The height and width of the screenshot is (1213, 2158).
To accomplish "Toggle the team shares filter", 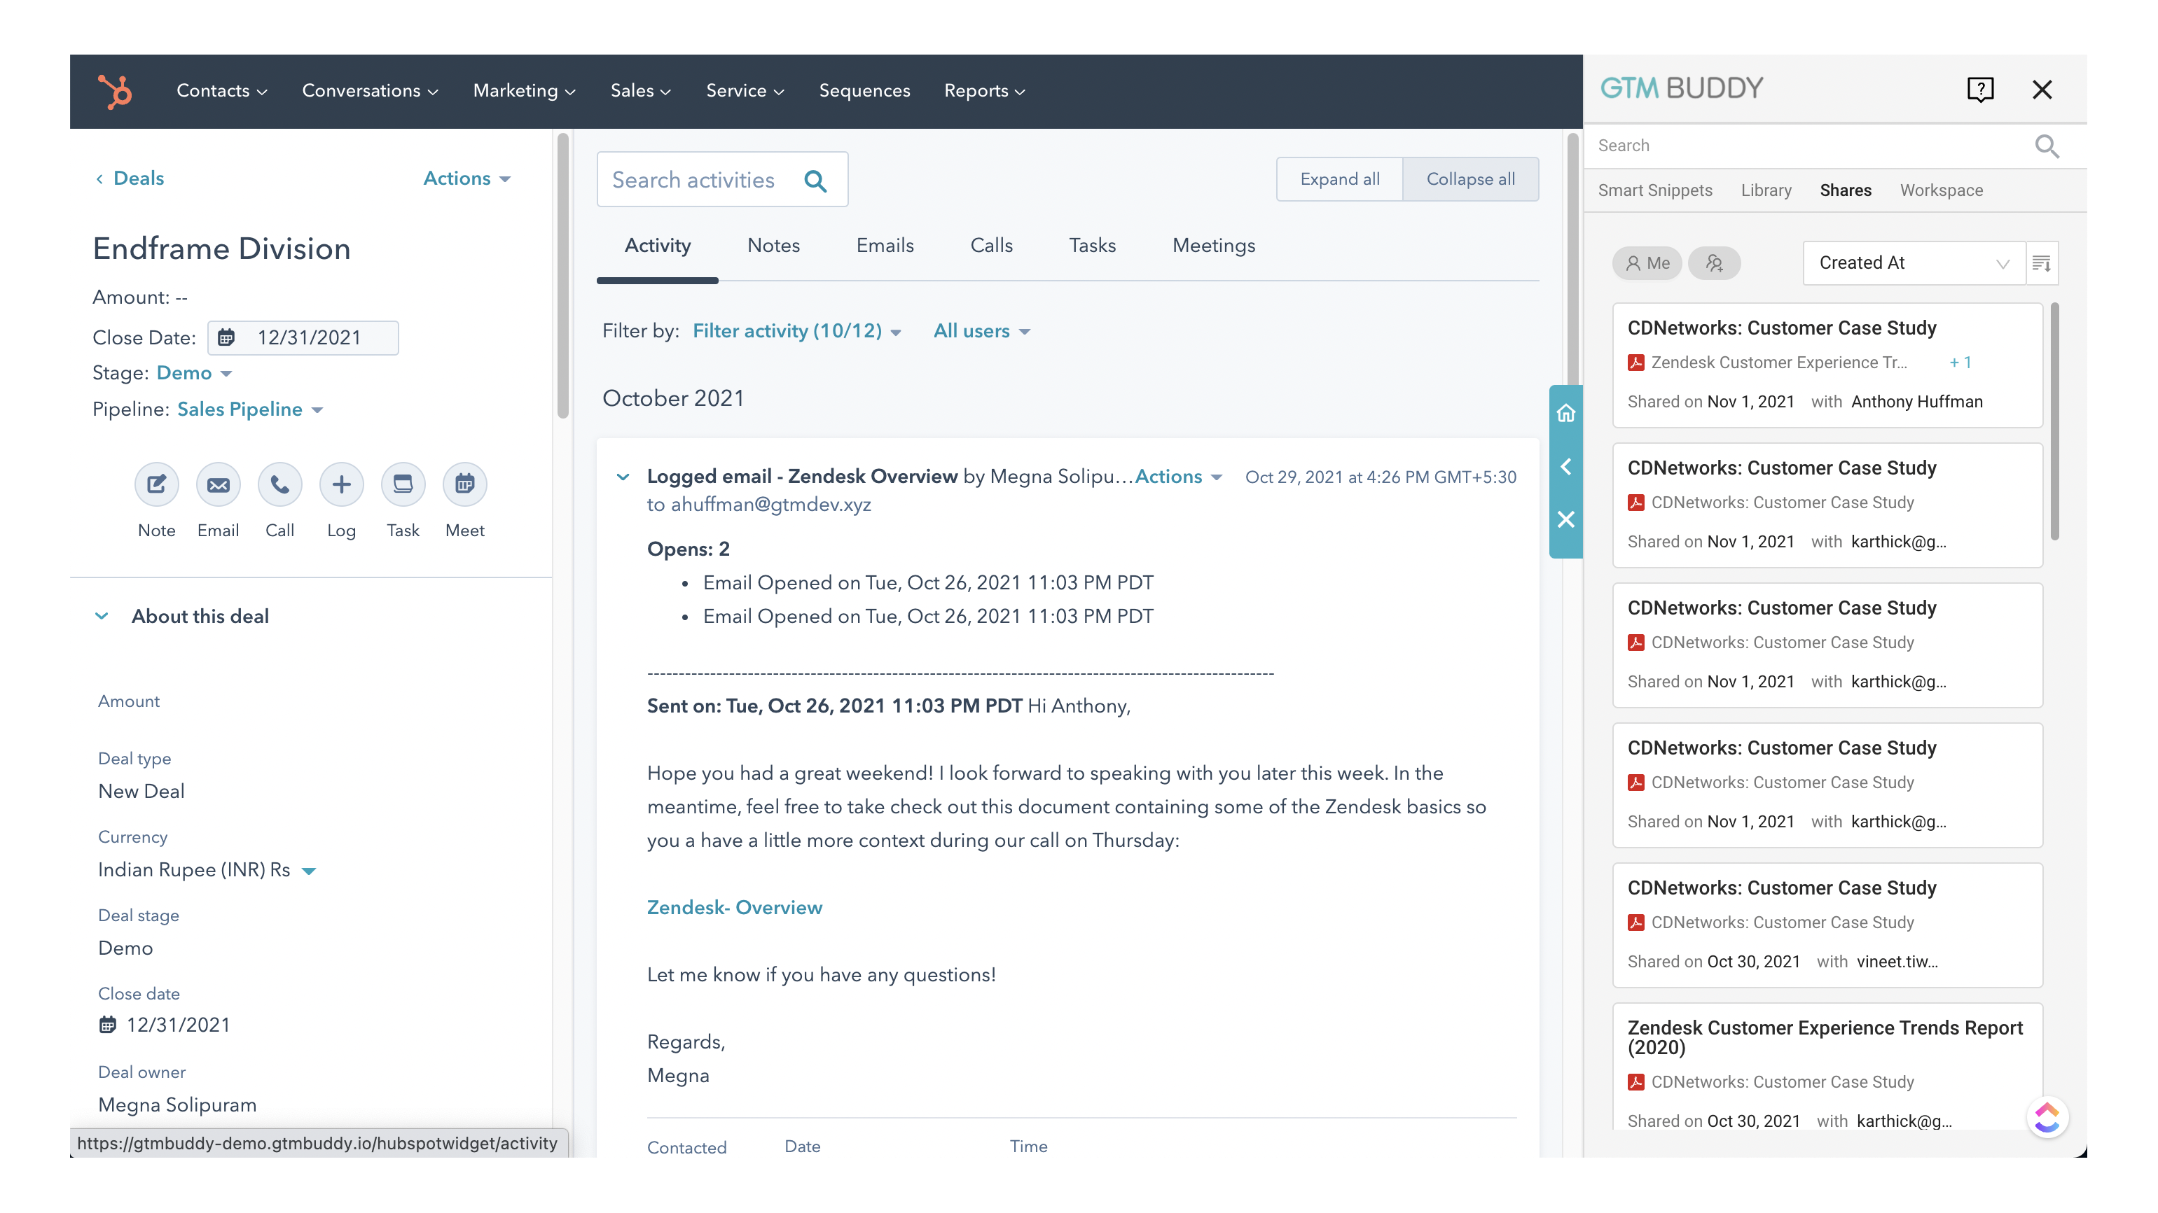I will 1714,263.
